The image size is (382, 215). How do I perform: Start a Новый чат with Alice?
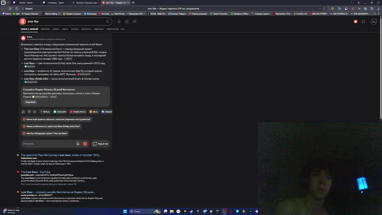[100, 144]
